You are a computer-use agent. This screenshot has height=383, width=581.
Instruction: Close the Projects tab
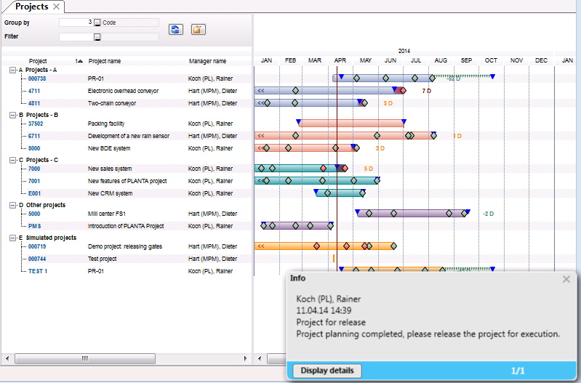coord(56,7)
